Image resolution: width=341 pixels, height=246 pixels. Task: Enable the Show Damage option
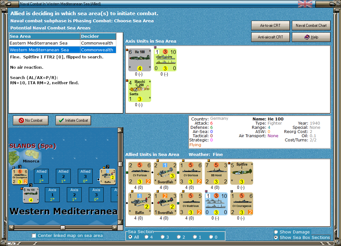tap(276, 232)
